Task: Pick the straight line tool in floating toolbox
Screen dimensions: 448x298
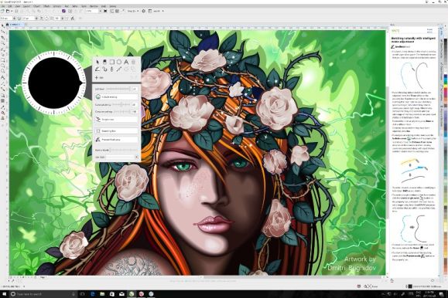Action: point(119,69)
